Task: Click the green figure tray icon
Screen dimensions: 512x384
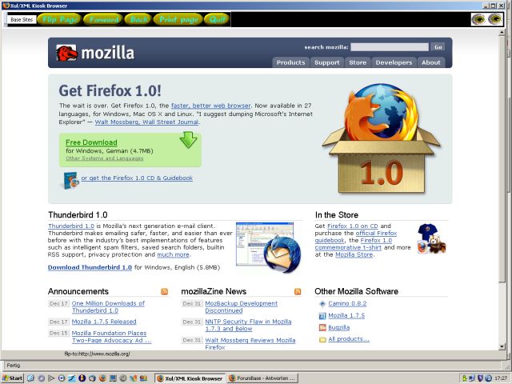Action: (465, 378)
